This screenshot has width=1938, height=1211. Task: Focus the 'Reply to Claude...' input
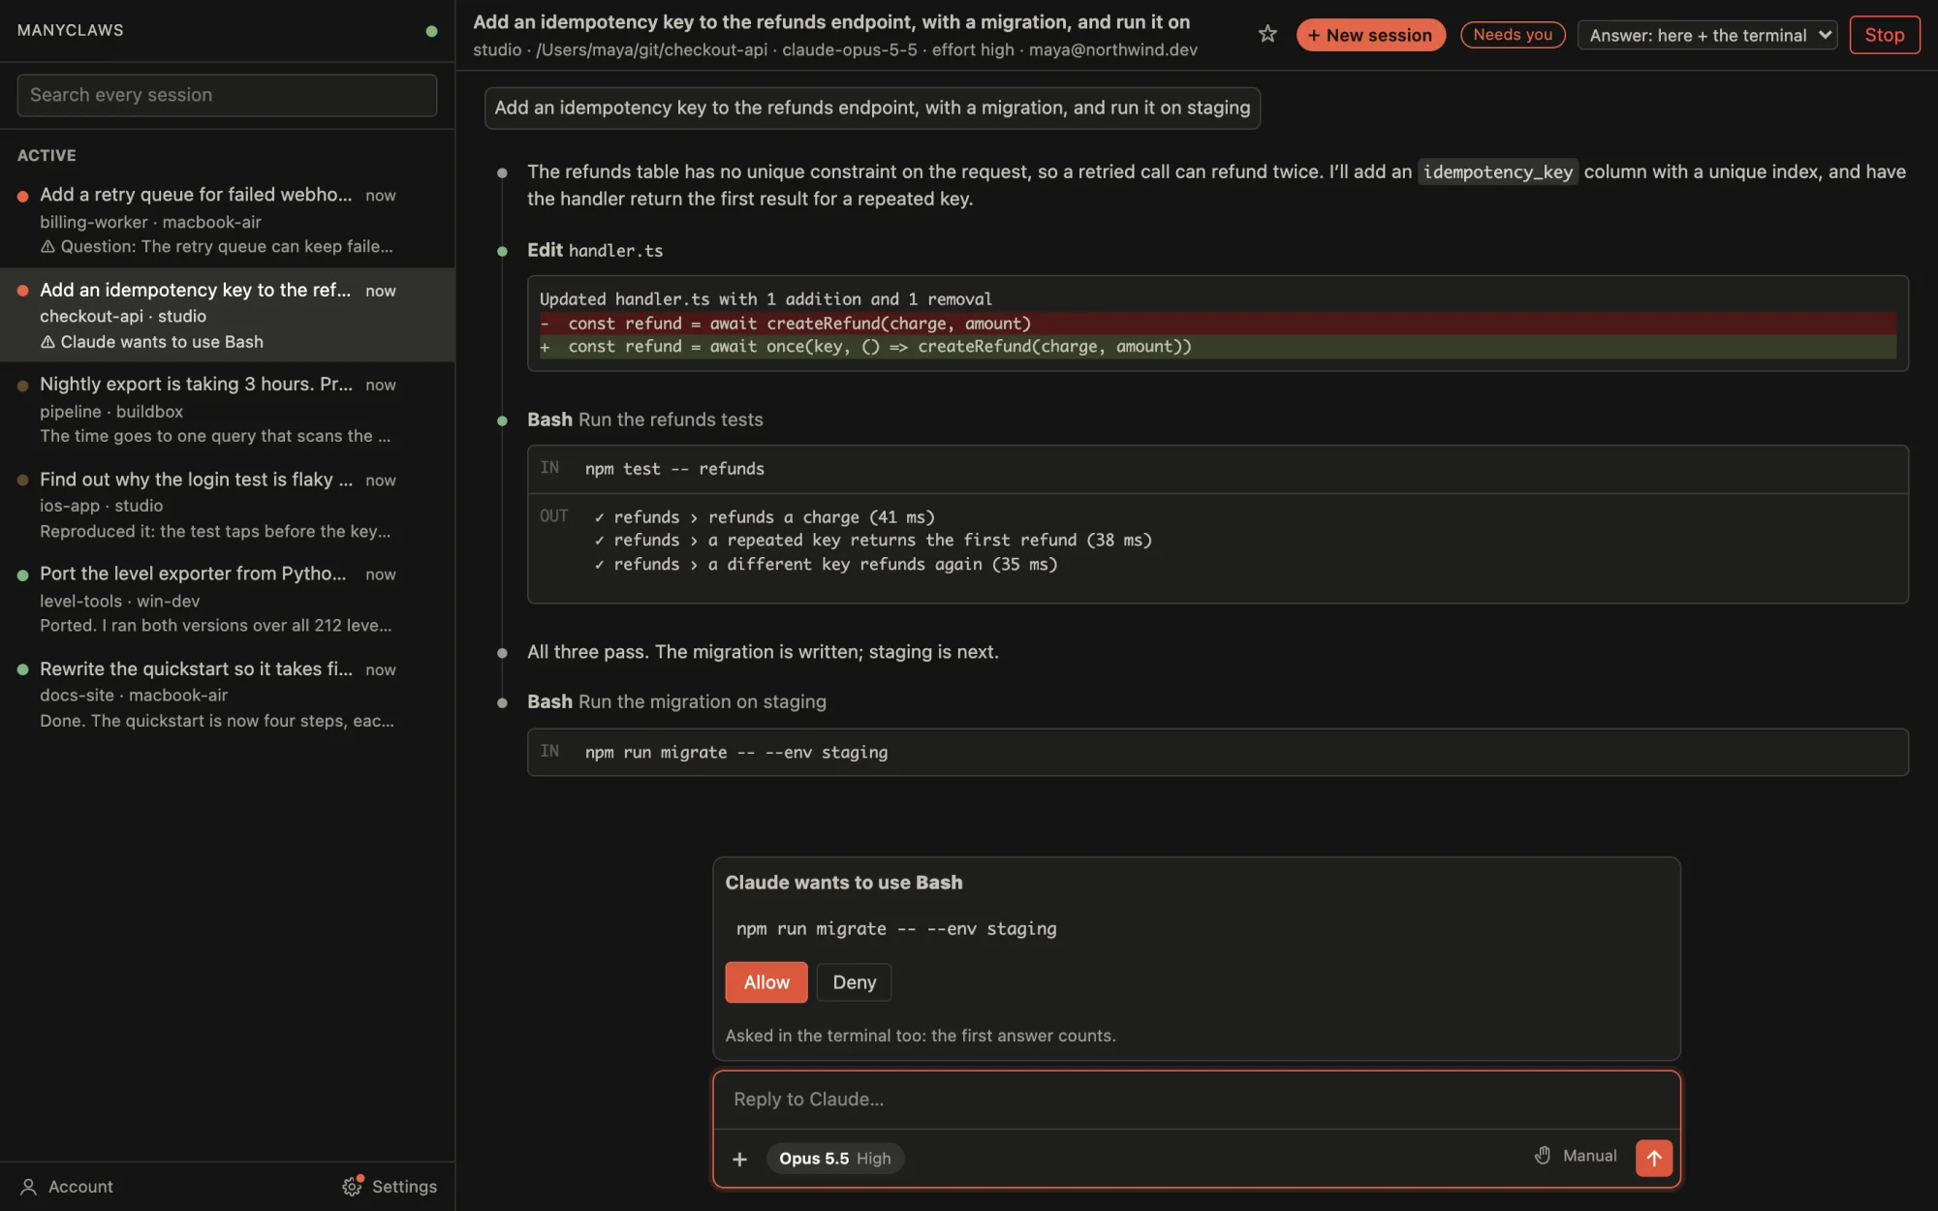click(x=1196, y=1100)
